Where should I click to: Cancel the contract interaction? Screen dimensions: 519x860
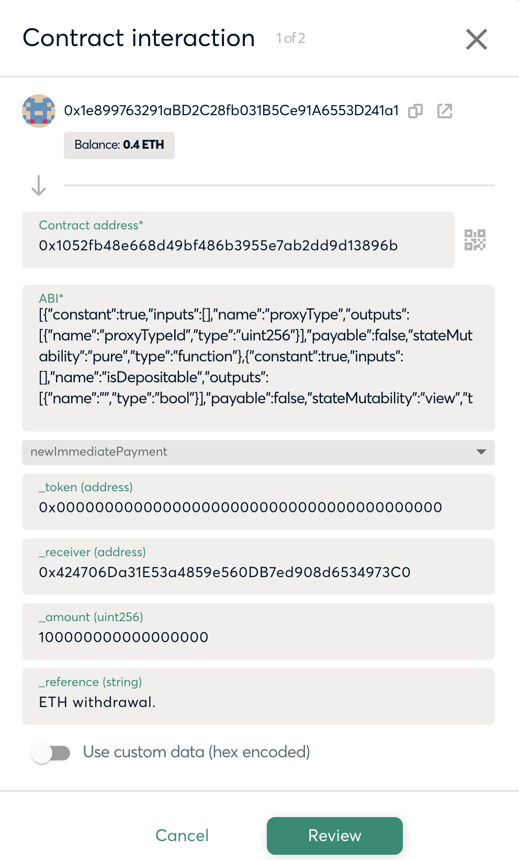(x=182, y=835)
